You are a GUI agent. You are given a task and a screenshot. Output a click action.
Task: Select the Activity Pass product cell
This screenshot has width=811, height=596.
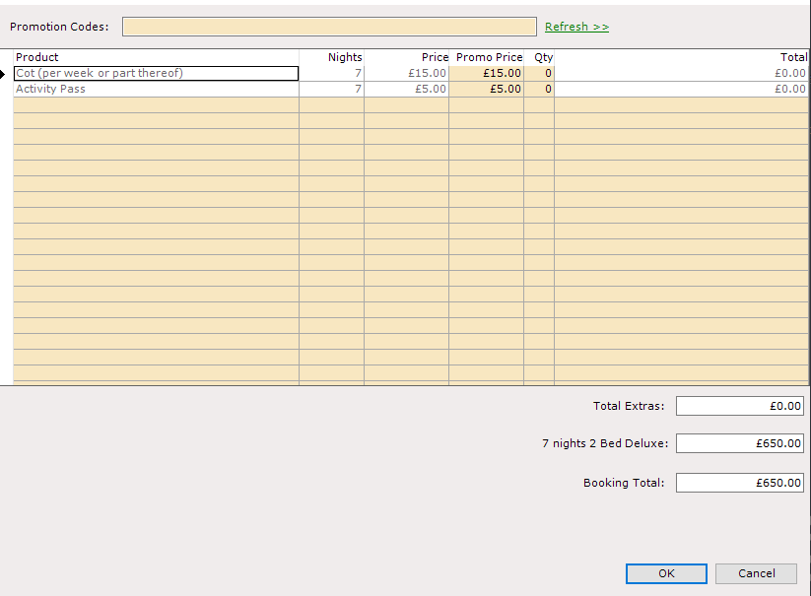point(157,89)
